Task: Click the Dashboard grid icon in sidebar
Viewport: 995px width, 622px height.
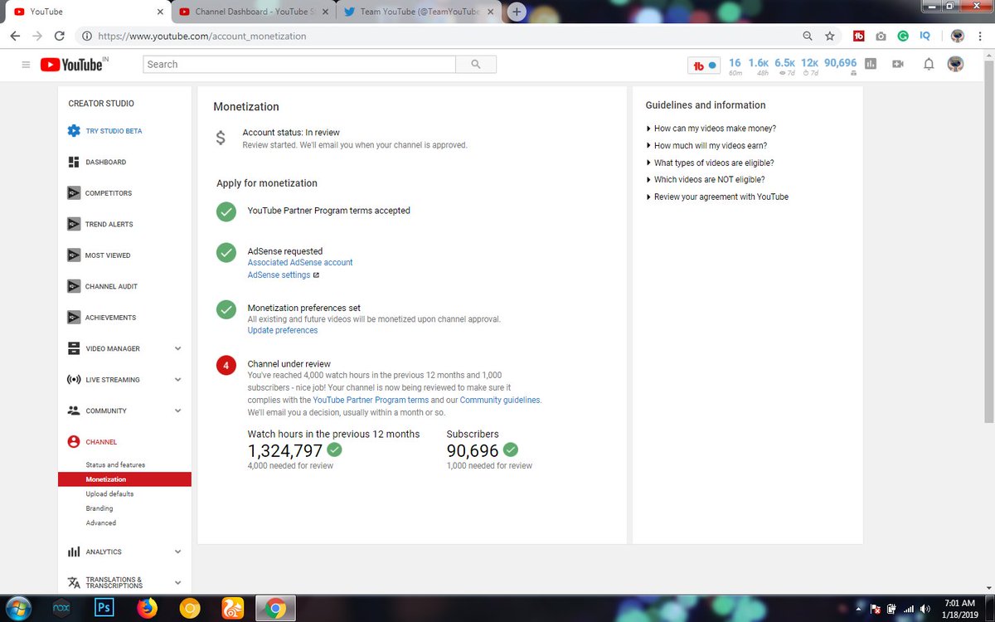Action: pyautogui.click(x=74, y=162)
